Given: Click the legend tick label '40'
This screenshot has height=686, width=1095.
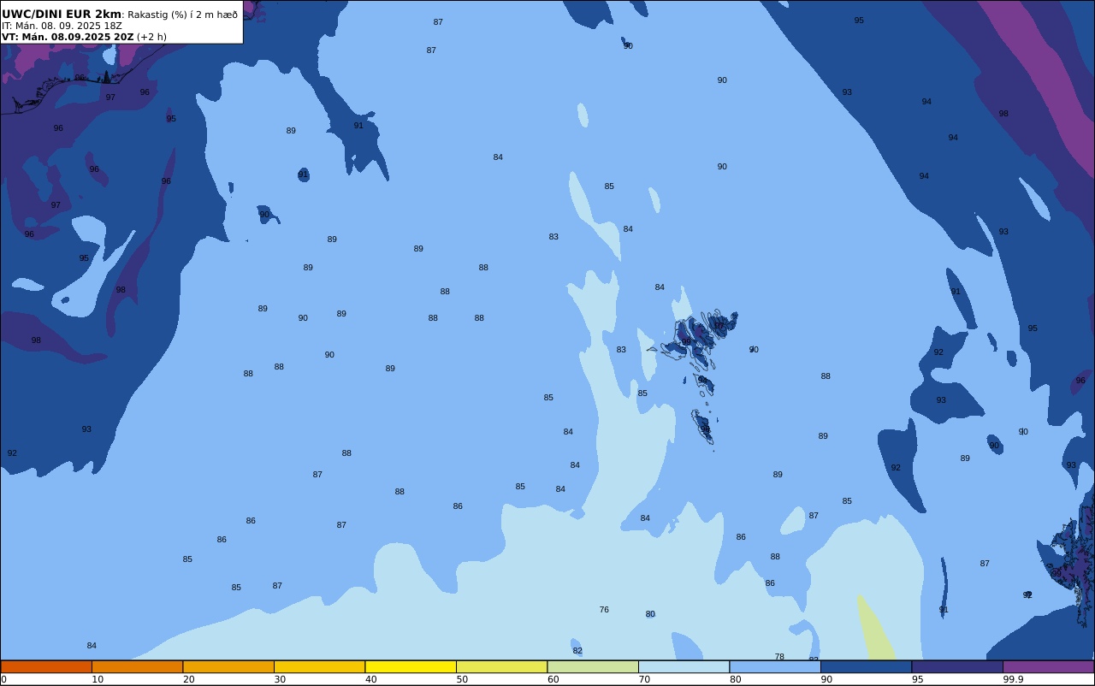Looking at the screenshot, I should [371, 679].
